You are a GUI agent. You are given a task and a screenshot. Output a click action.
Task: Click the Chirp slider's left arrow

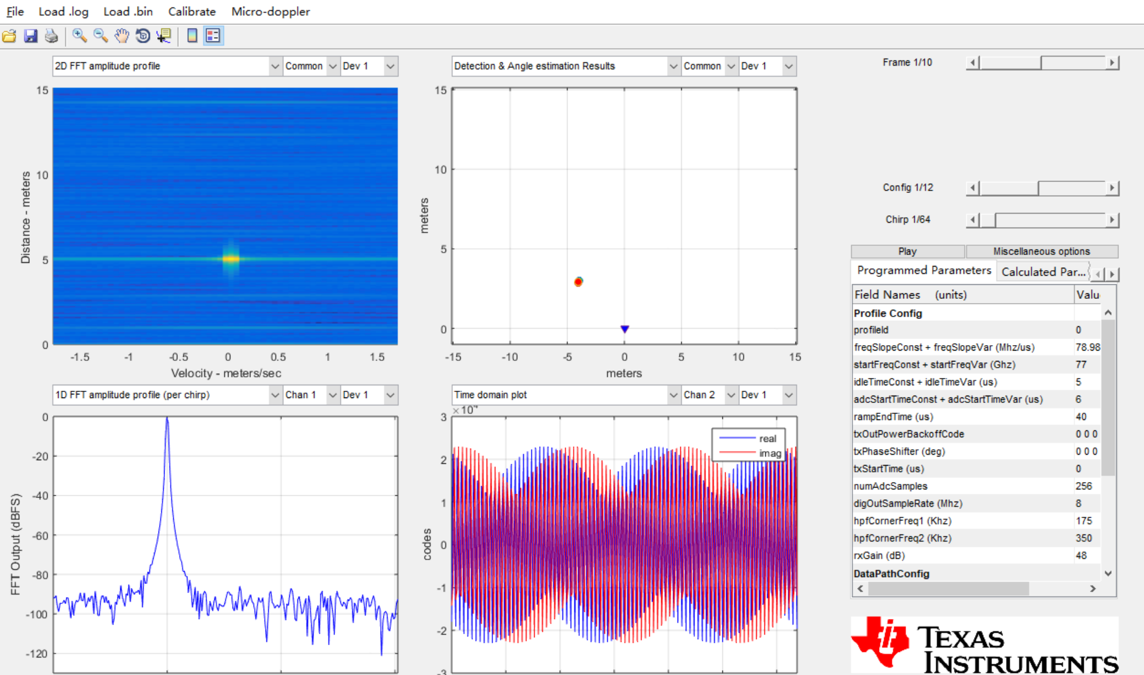pyautogui.click(x=973, y=220)
